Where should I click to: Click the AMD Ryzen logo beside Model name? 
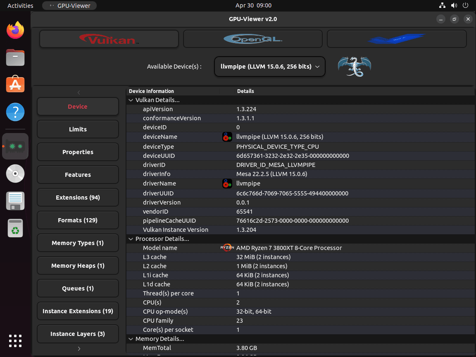227,248
